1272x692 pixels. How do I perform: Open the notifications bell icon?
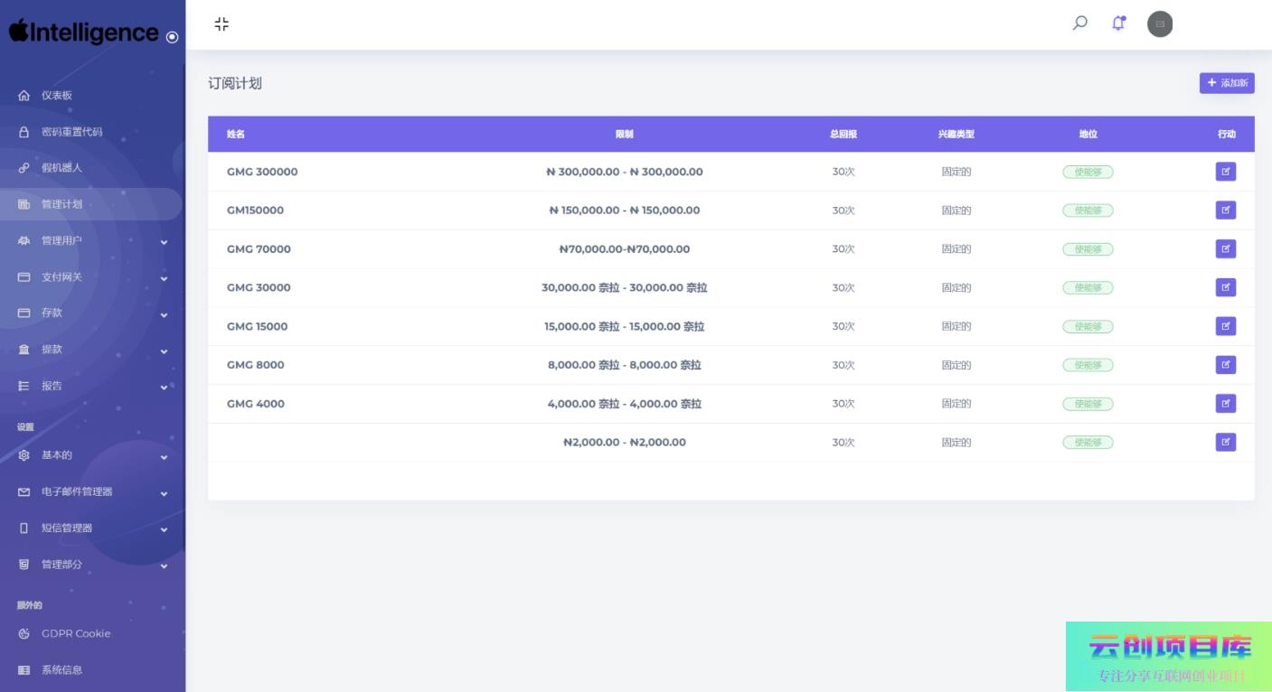(x=1118, y=23)
